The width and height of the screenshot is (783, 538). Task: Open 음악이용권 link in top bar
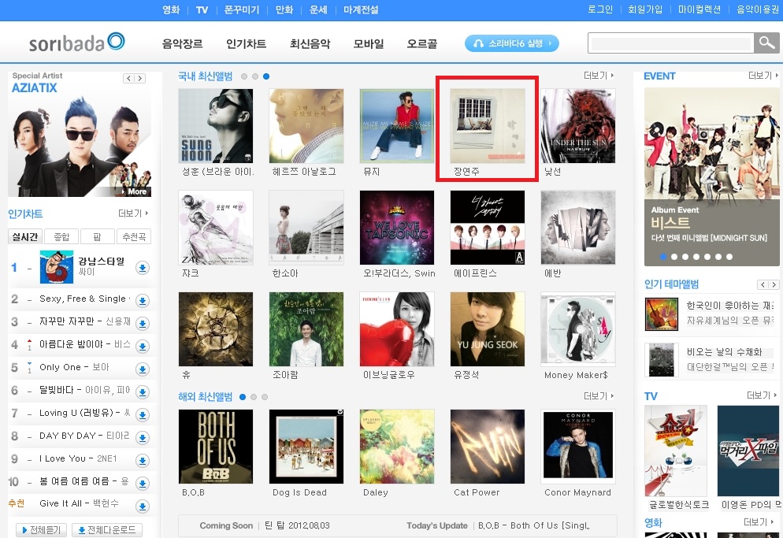(758, 9)
